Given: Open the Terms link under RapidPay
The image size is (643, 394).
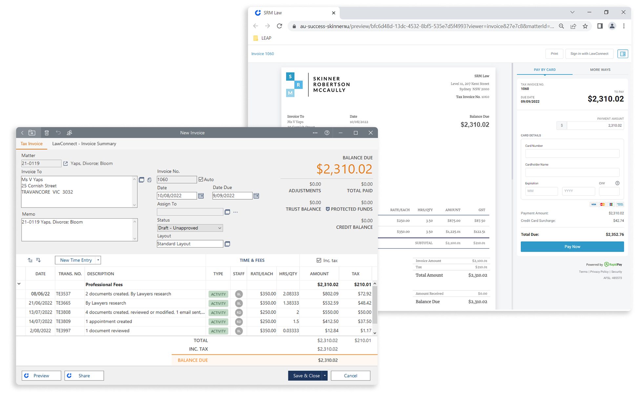Looking at the screenshot, I should coord(583,272).
